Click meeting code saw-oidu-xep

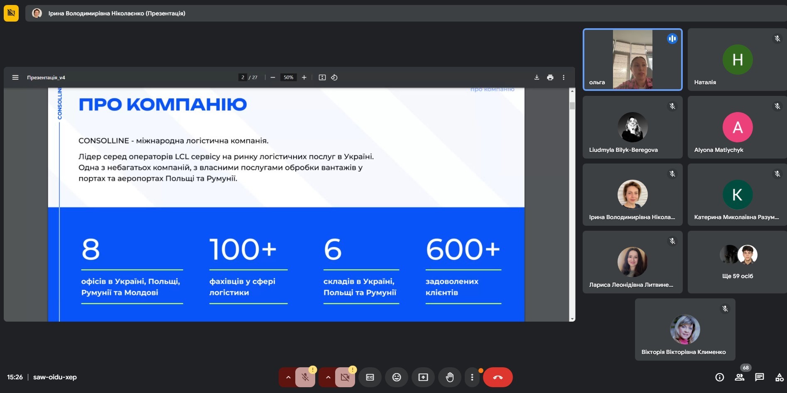coord(55,377)
